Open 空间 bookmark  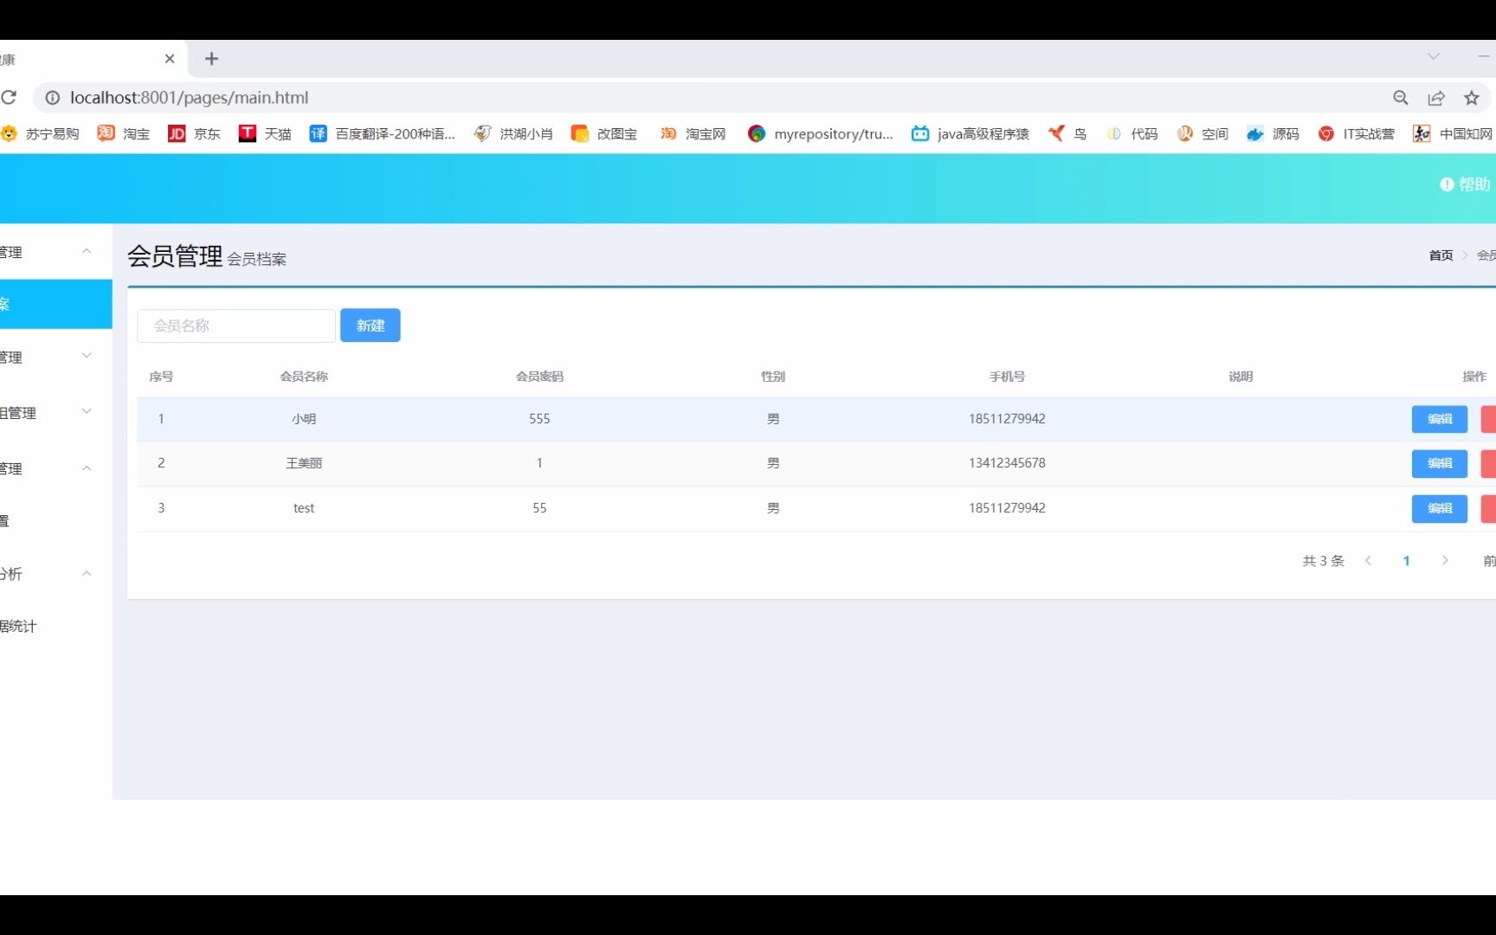(1203, 133)
